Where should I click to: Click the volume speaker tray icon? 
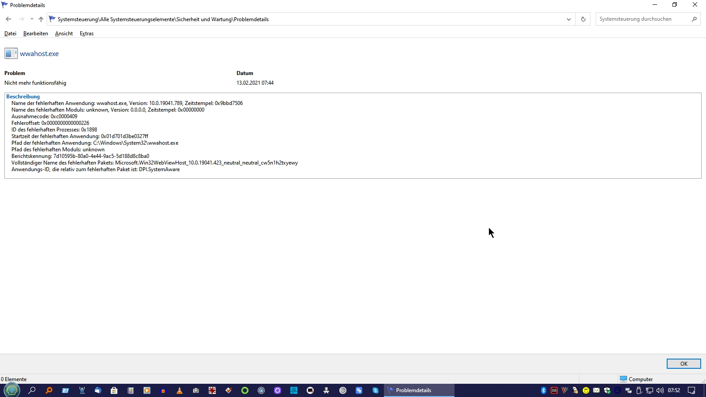coord(660,390)
